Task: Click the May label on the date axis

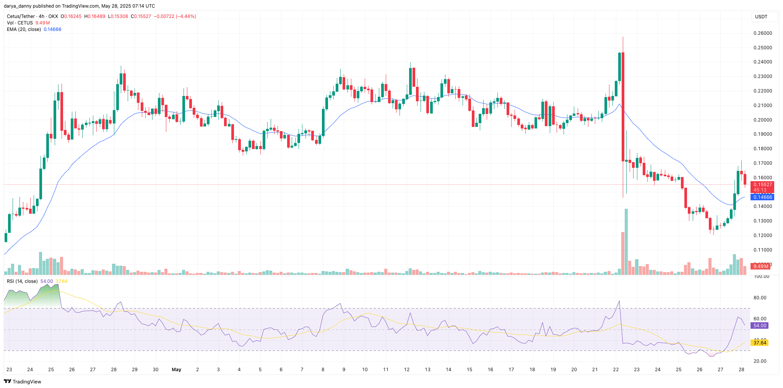Action: (x=176, y=370)
